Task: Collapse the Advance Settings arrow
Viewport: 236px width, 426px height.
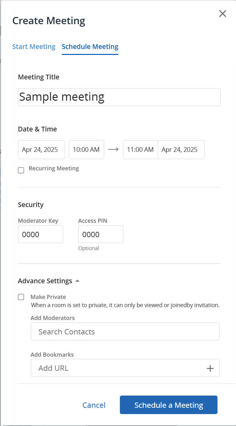Action: 78,281
